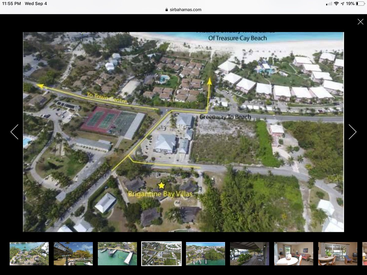The image size is (367, 275).
Task: Tap the time display 11:55 PM
Action: click(12, 4)
